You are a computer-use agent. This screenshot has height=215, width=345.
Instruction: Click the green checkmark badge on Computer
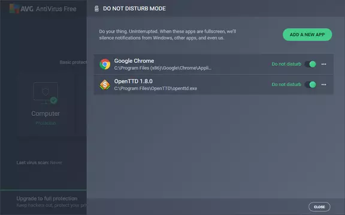pyautogui.click(x=54, y=100)
